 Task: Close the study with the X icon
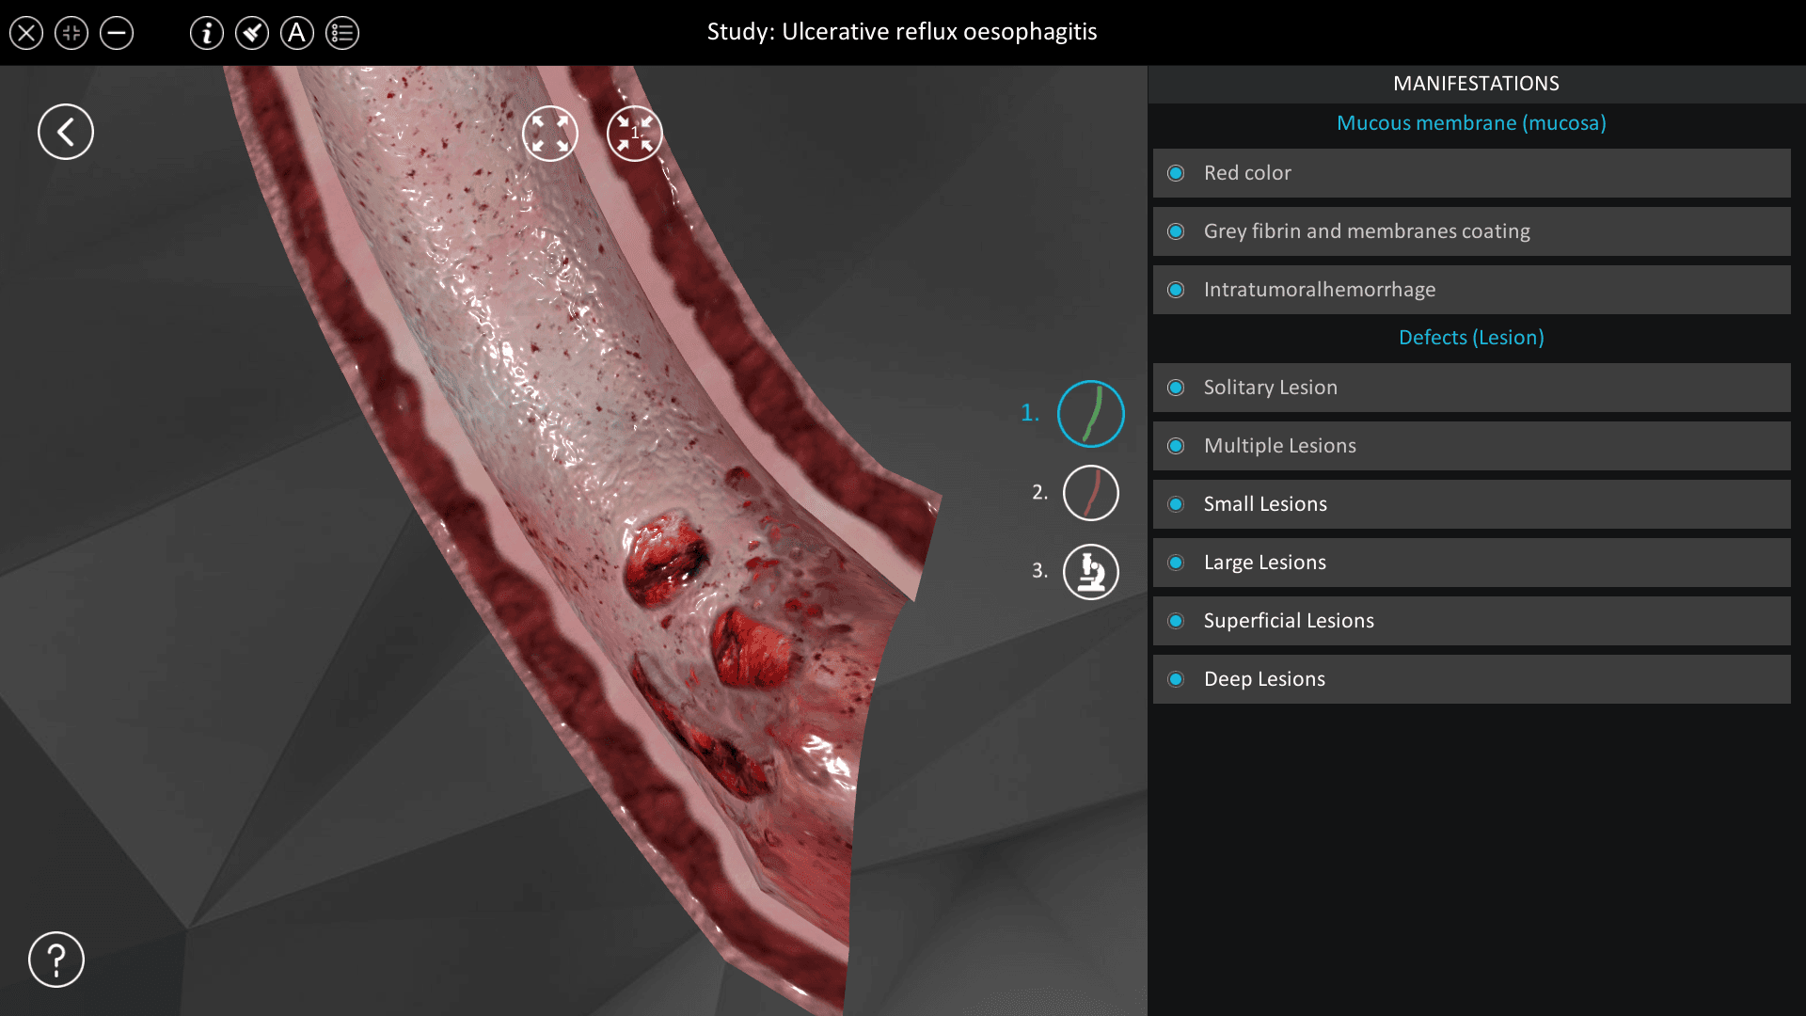pos(26,33)
